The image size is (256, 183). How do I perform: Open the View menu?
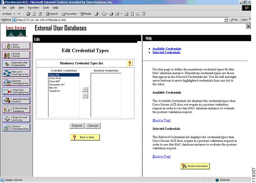point(21,8)
